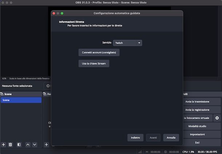Delete the selected scene with the trash icon
This screenshot has height=154, width=222.
tap(10, 145)
